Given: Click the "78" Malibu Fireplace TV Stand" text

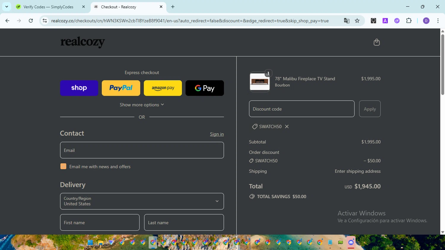Looking at the screenshot, I should tap(305, 79).
